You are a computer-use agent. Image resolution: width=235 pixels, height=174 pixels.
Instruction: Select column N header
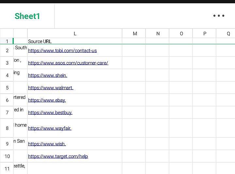click(157, 33)
